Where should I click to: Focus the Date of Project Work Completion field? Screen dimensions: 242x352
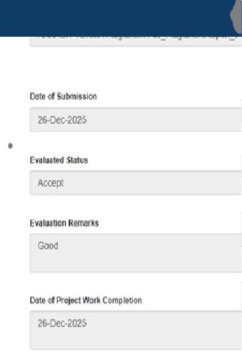[136, 330]
